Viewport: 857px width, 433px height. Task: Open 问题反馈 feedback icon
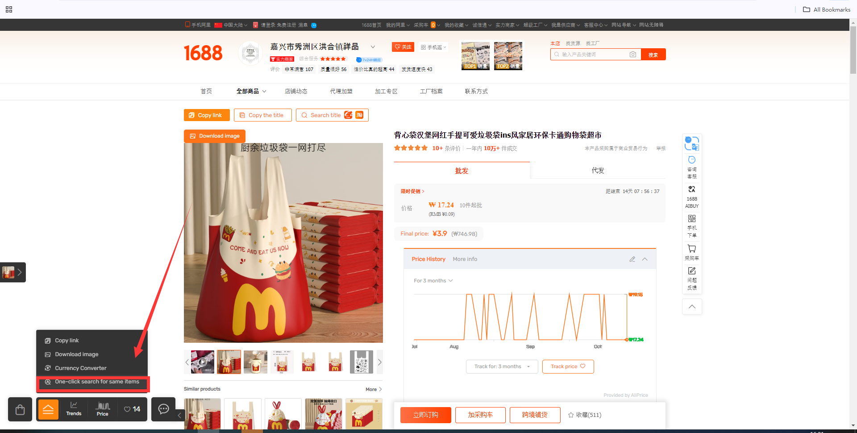point(692,279)
